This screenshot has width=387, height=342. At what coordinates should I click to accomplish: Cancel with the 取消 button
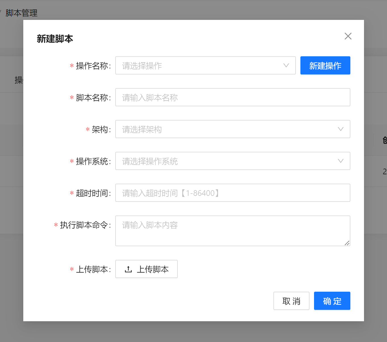291,301
